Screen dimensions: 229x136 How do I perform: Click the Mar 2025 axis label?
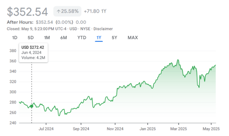point(179,129)
